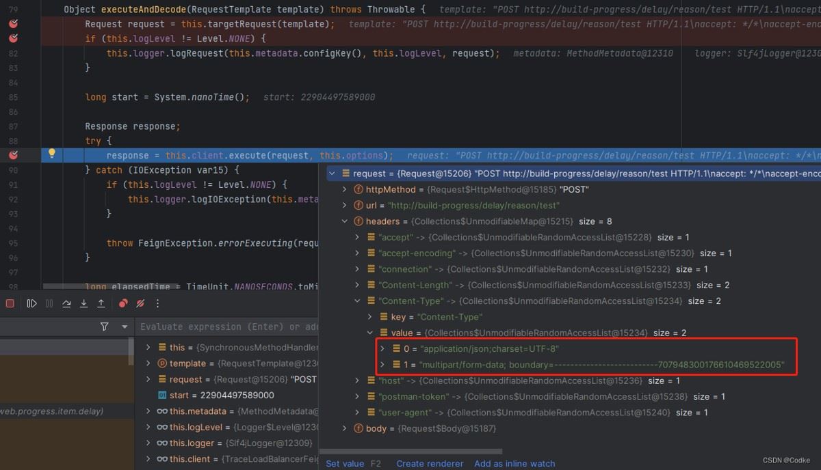Stop the debug session
The width and height of the screenshot is (821, 470).
(x=10, y=303)
